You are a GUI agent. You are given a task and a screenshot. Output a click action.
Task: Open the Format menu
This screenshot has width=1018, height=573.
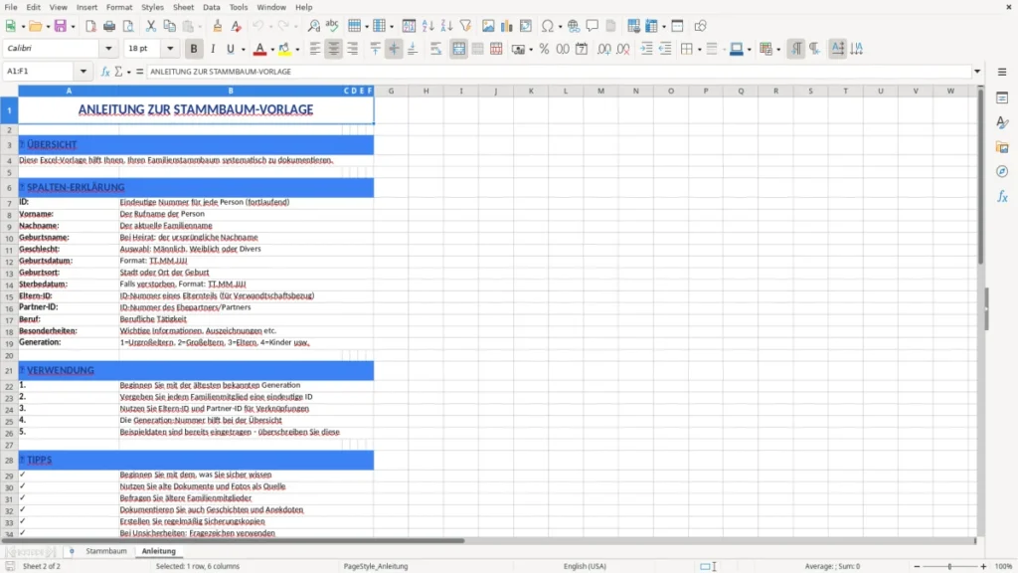119,7
